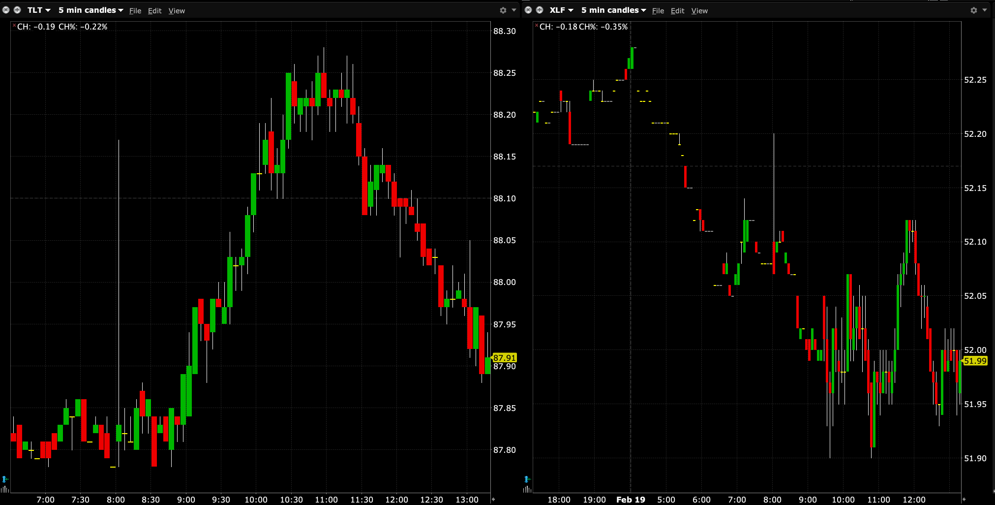Open the File menu on TLT chart
This screenshot has width=995, height=505.
pyautogui.click(x=135, y=11)
